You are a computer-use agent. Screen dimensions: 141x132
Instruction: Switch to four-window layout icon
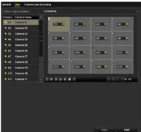coord(51,79)
